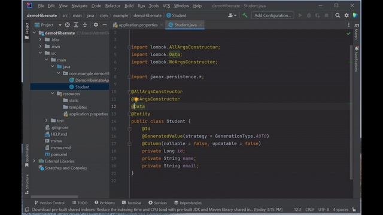Open the Navigate menu

(79, 6)
